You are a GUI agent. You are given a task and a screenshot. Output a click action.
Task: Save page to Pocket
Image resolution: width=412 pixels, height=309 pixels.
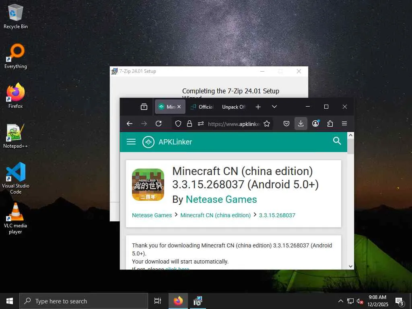point(286,124)
